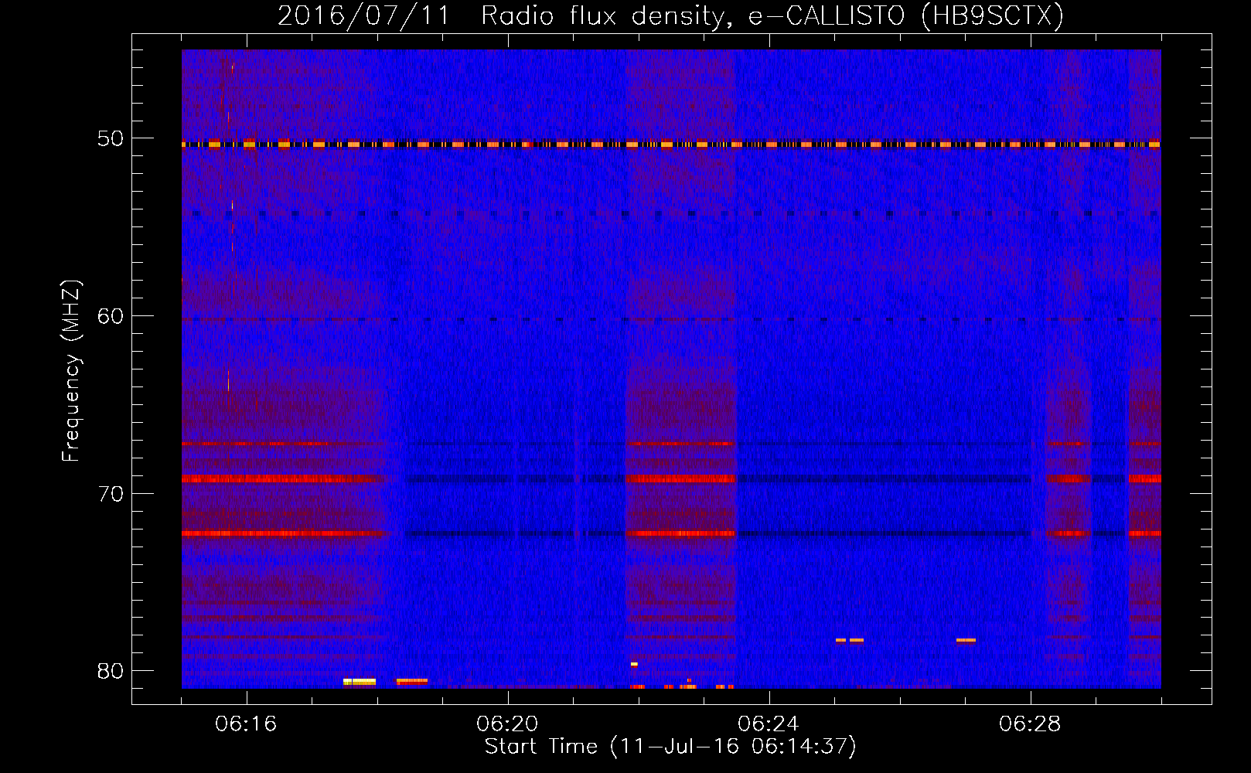Click the 06:20 time tick label
The width and height of the screenshot is (1251, 773).
tap(507, 724)
